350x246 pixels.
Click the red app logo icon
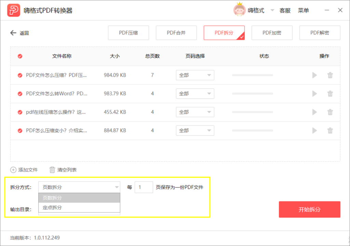(x=13, y=10)
